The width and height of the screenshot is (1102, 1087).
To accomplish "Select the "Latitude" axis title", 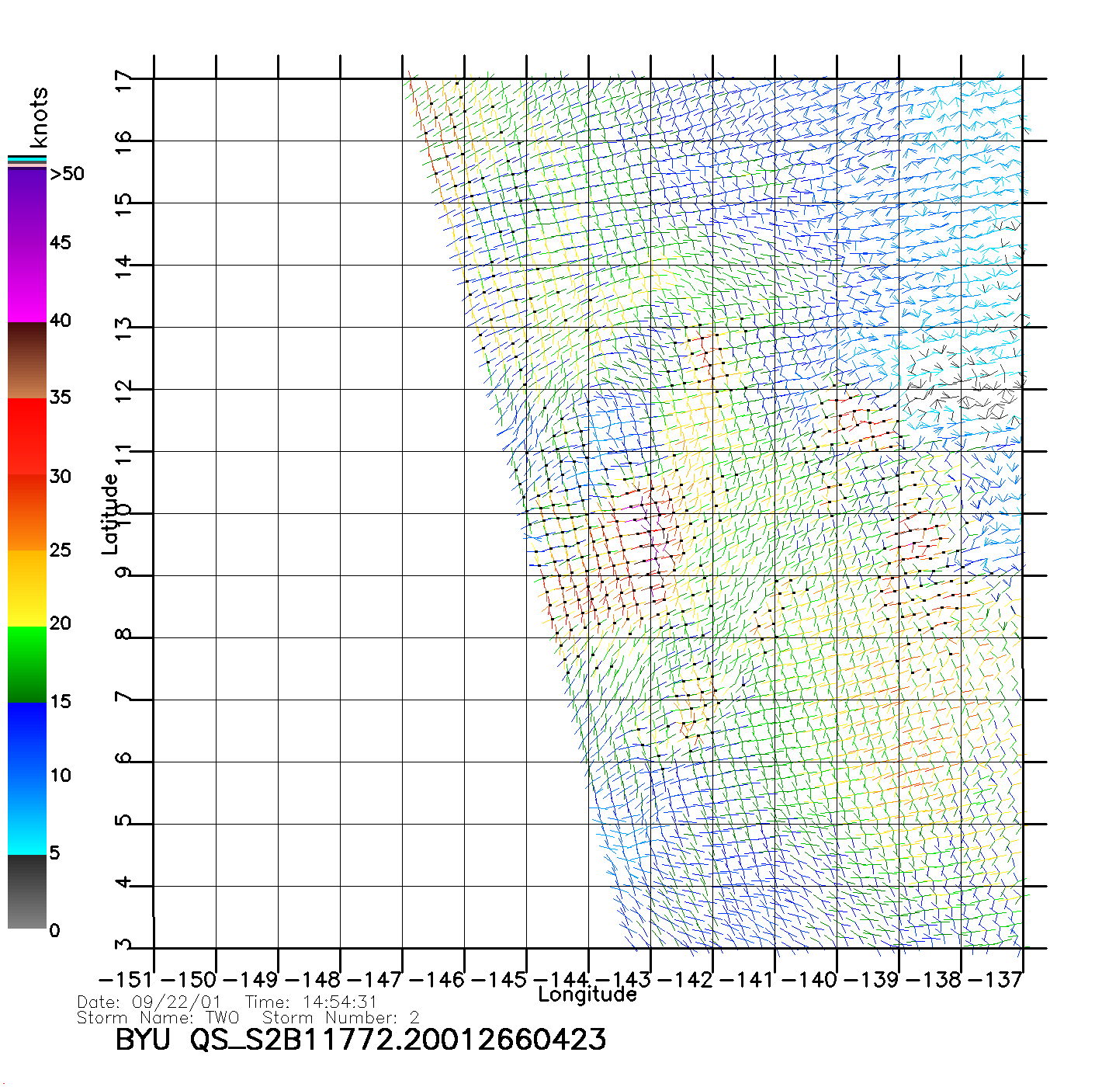I will [110, 513].
